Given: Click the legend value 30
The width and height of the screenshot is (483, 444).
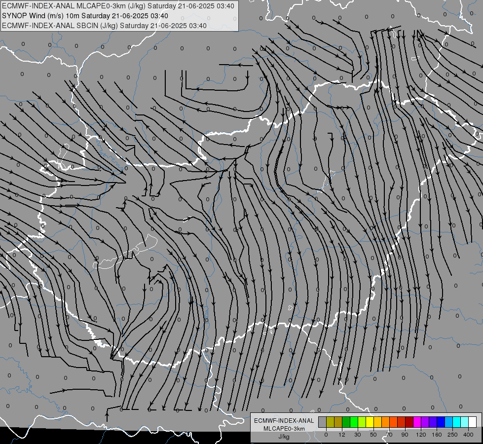Looking at the screenshot, I should tap(358, 435).
